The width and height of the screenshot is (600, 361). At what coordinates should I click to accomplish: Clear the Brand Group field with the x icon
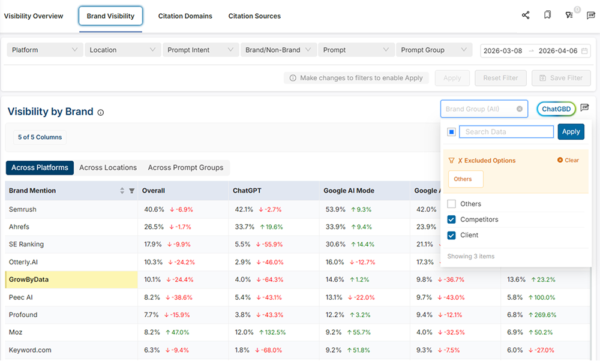pyautogui.click(x=520, y=109)
